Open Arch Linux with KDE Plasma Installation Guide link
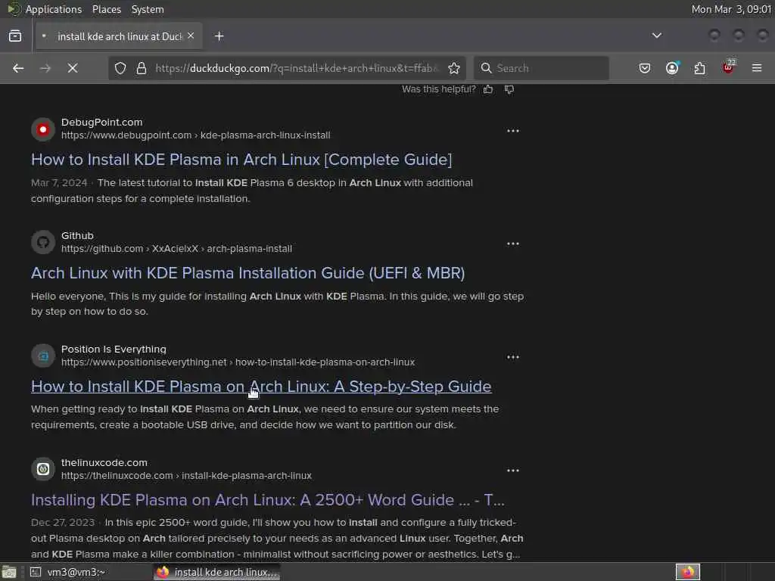 247,272
